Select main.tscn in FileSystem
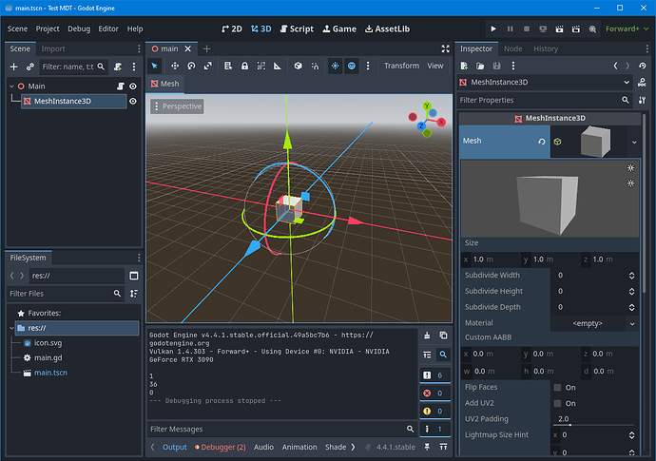This screenshot has width=656, height=461. click(x=50, y=373)
